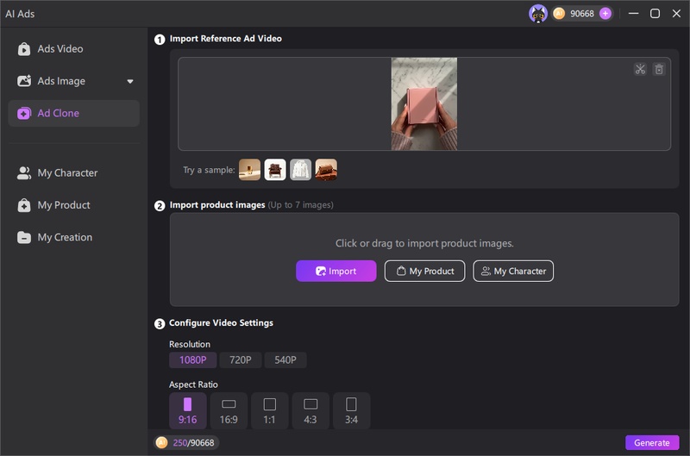The height and width of the screenshot is (456, 690).
Task: Click the 250/90668 credits cost indicator
Action: click(186, 443)
